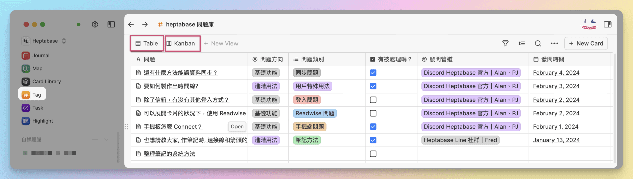
Task: Open the filter funnel icon
Action: 505,43
